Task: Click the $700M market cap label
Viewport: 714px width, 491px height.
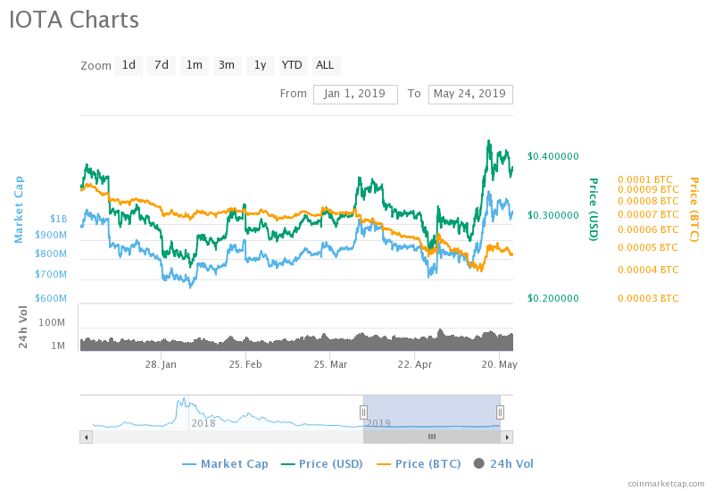Action: click(51, 274)
